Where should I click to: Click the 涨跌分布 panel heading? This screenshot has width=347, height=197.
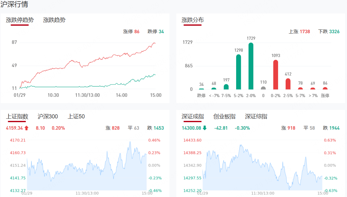[193, 20]
